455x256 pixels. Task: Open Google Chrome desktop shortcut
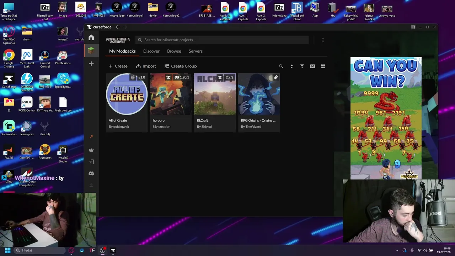pos(9,59)
